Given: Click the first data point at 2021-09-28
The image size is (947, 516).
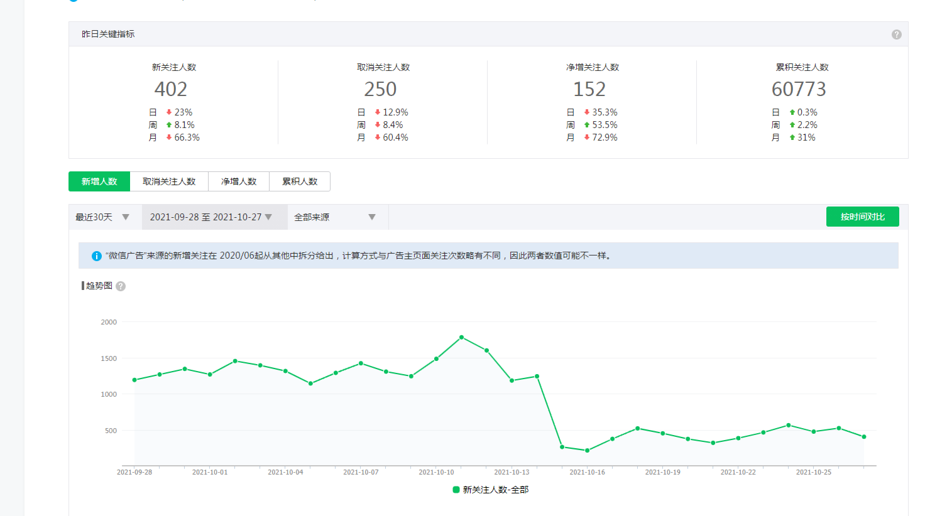Looking at the screenshot, I should 134,380.
